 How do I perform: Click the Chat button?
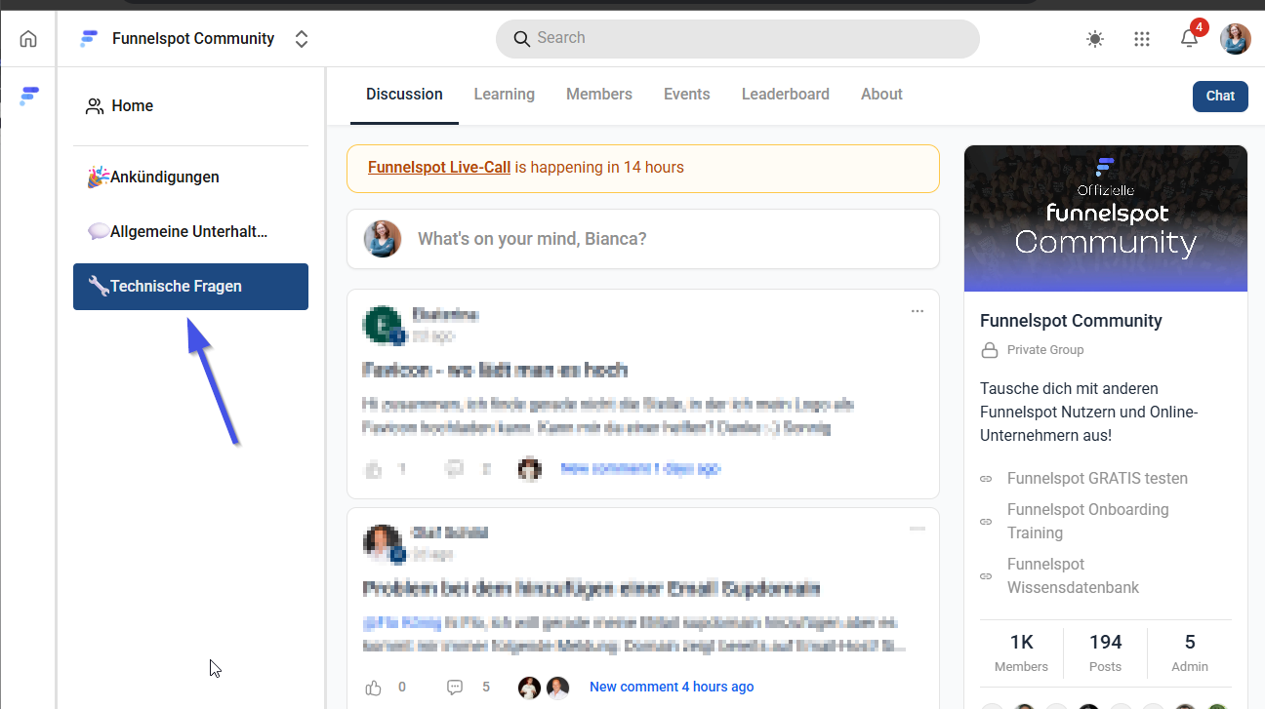(x=1220, y=96)
